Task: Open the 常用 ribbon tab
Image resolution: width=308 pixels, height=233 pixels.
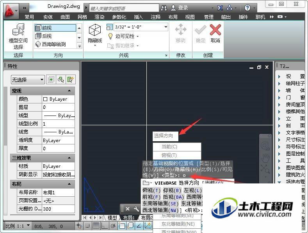Action: pyautogui.click(x=29, y=17)
